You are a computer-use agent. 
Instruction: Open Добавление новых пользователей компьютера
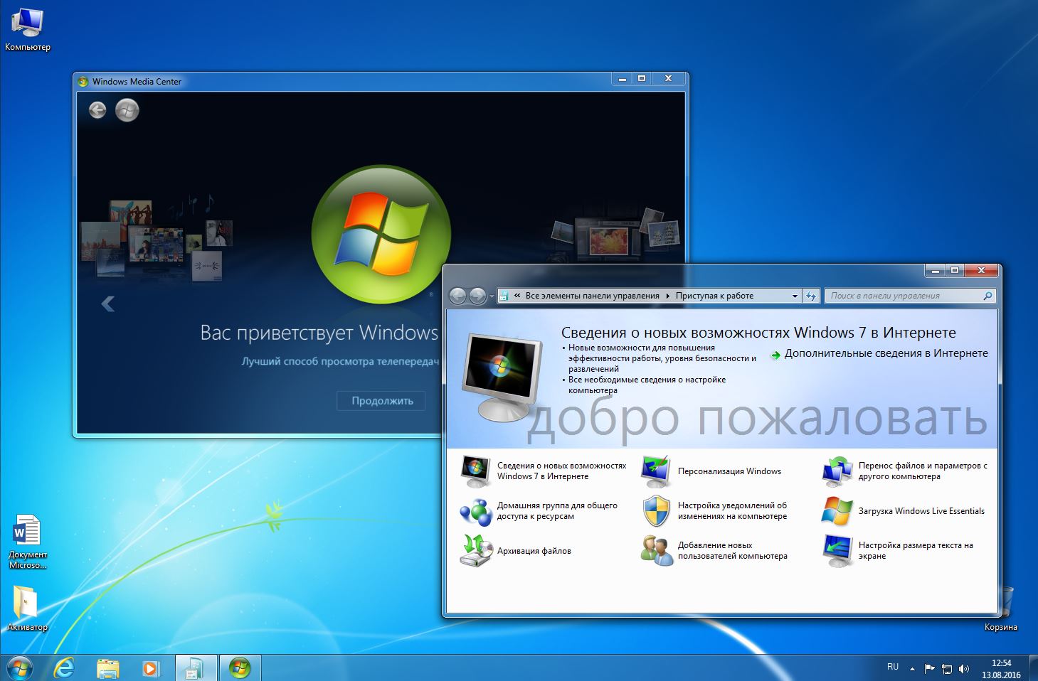point(714,551)
